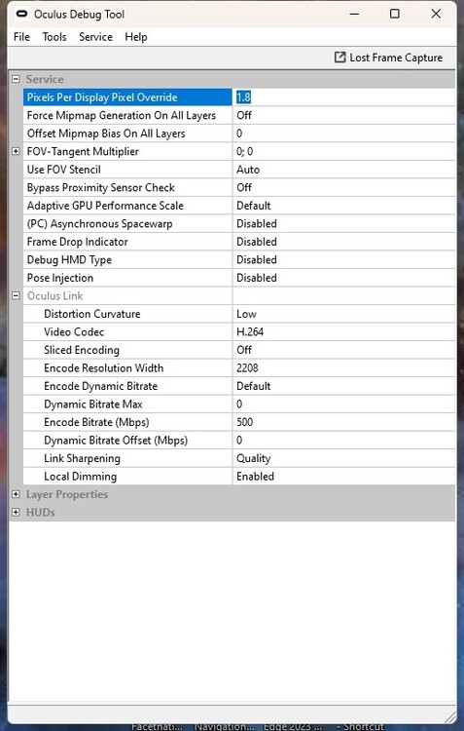Image resolution: width=464 pixels, height=731 pixels.
Task: Change Pose Injection Disabled value
Action: tap(343, 278)
